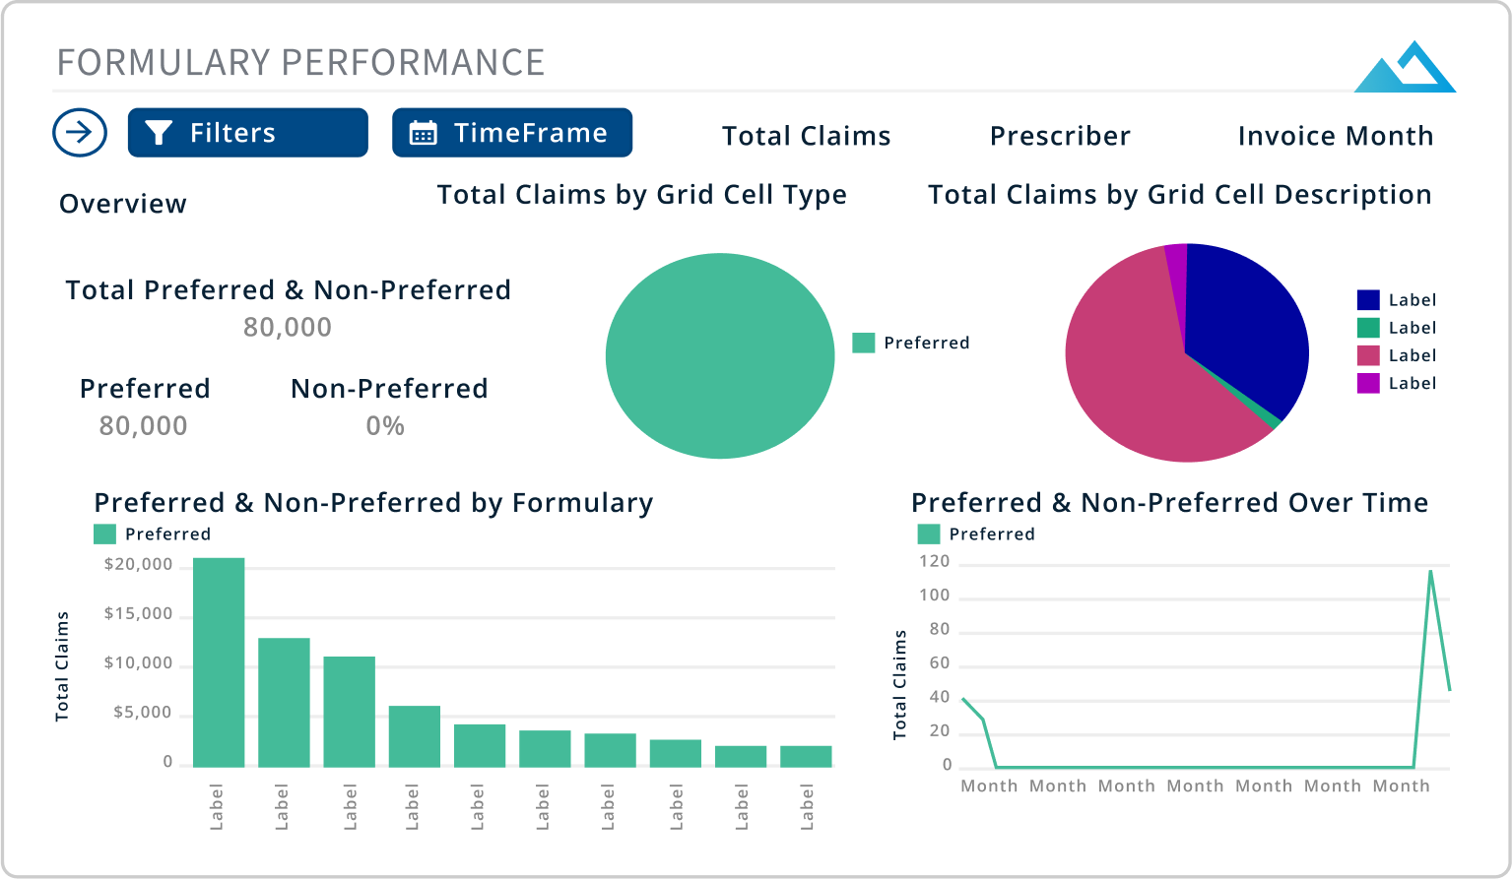
Task: Click the blue mountain logo icon
Action: tap(1405, 69)
